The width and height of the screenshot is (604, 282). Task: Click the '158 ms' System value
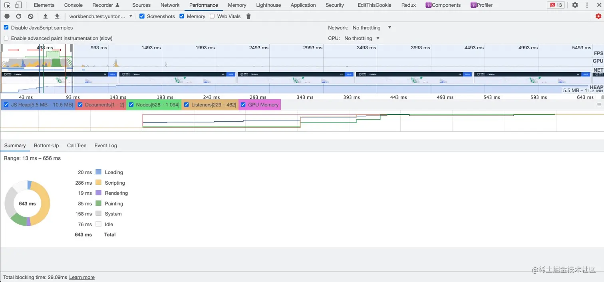pos(83,214)
